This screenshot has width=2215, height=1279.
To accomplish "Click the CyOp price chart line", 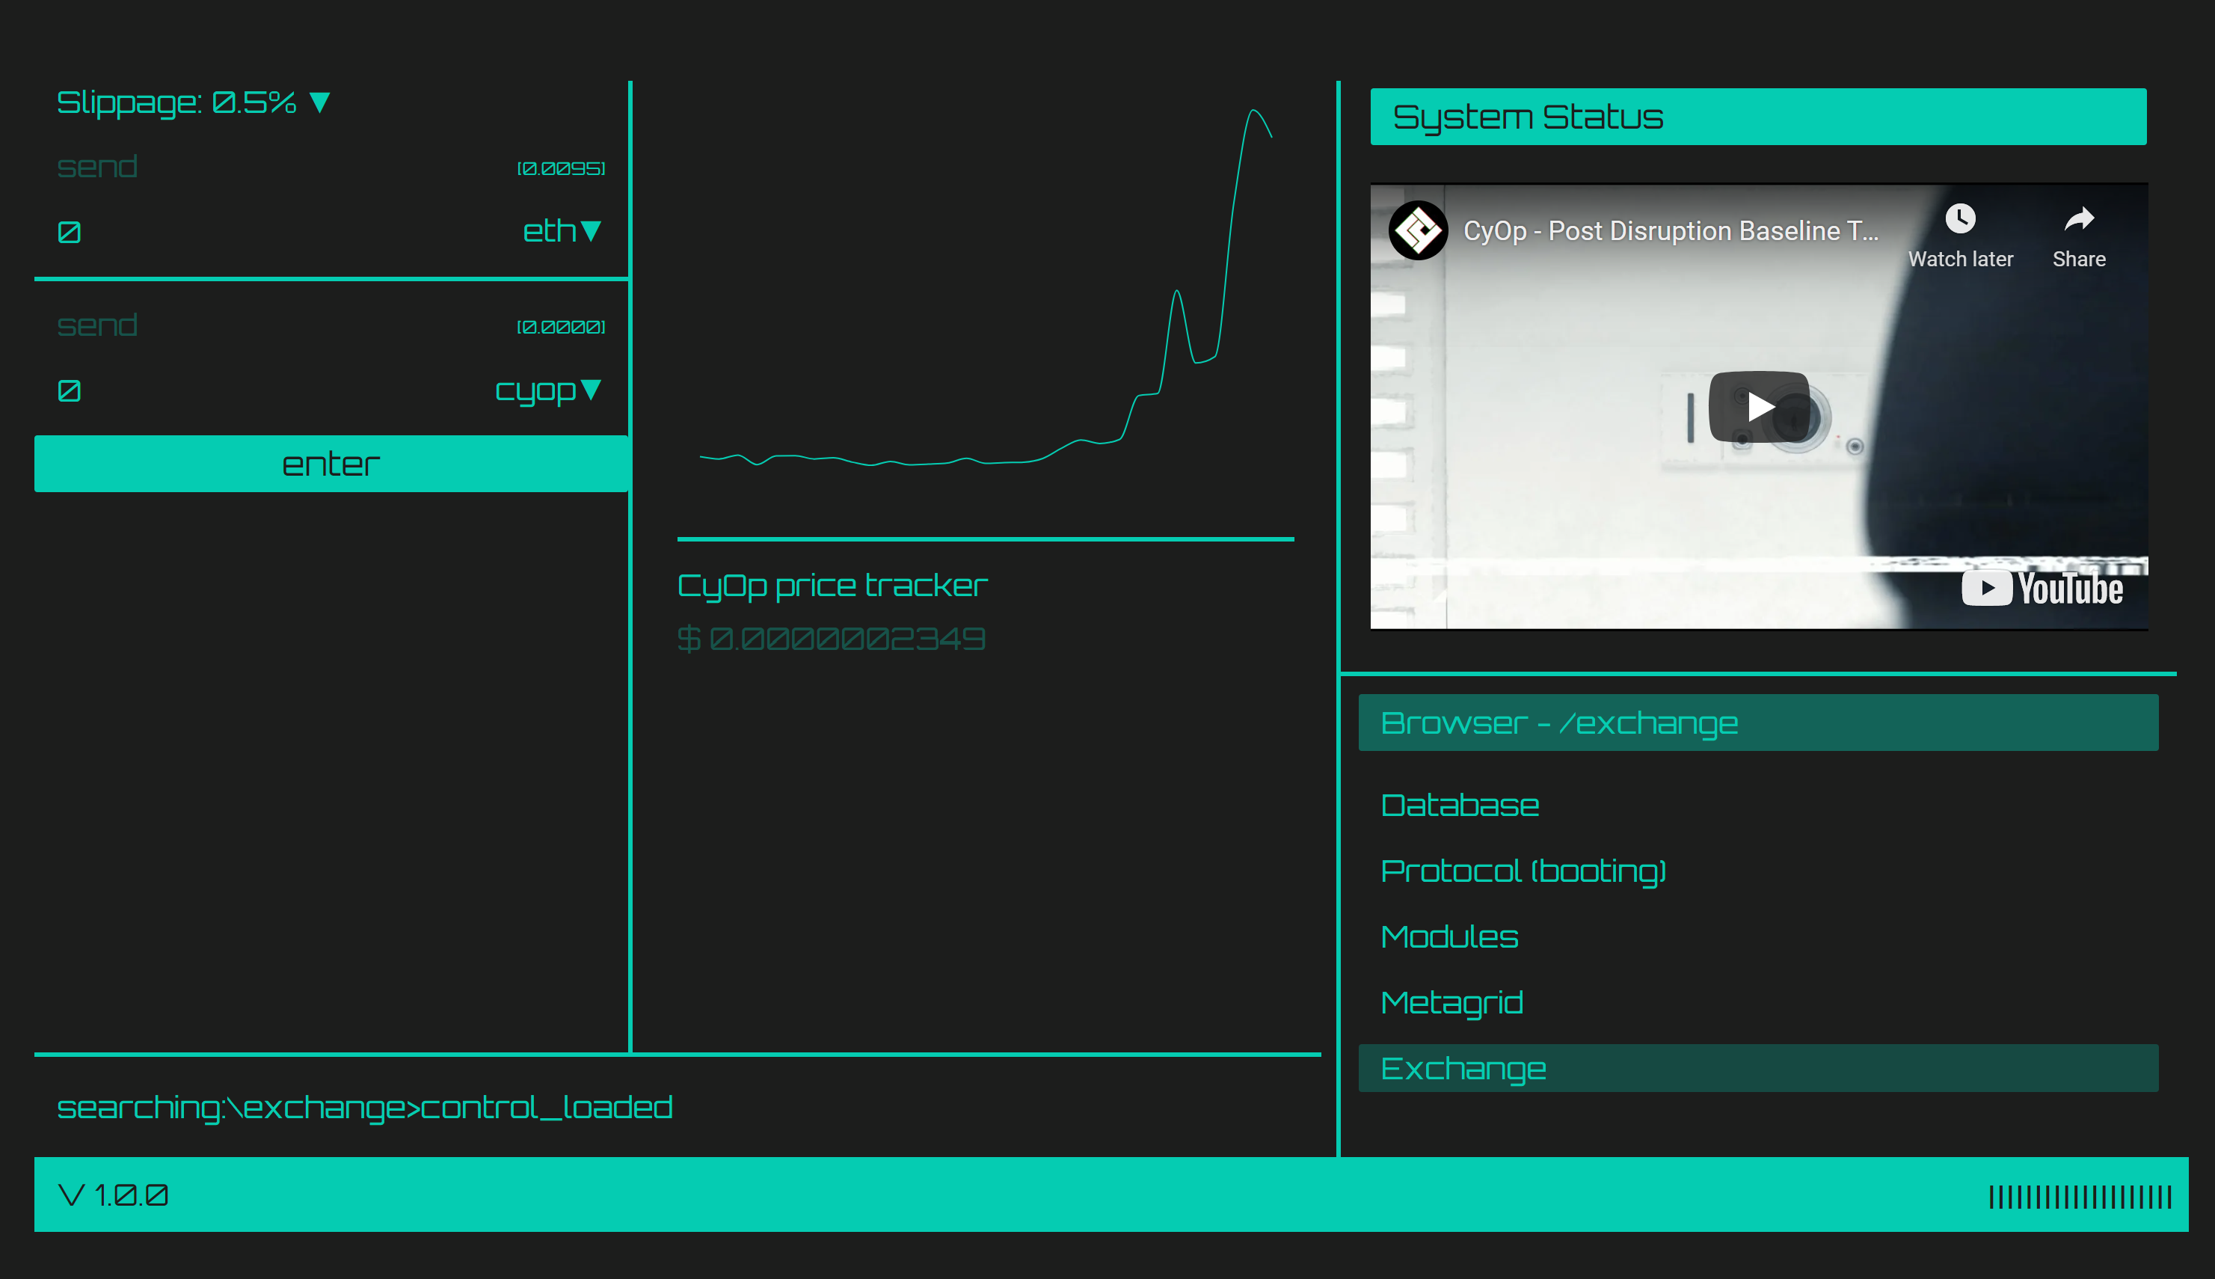I will [986, 287].
